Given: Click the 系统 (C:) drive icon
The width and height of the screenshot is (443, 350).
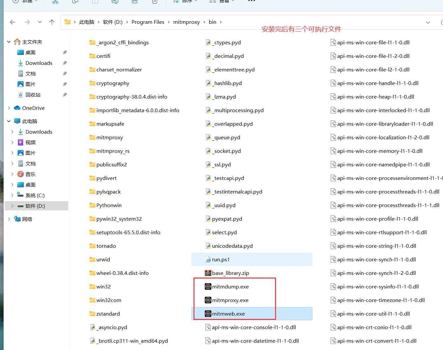Looking at the screenshot, I should [21, 195].
